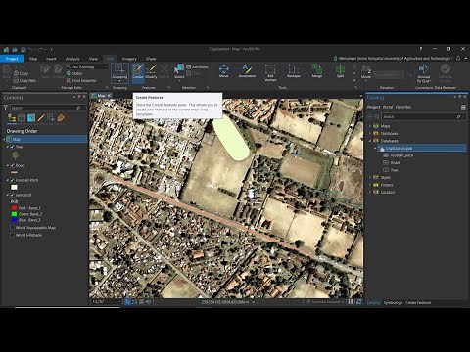
Task: Click Copy Path in Clipboard group
Action: pos(24,80)
